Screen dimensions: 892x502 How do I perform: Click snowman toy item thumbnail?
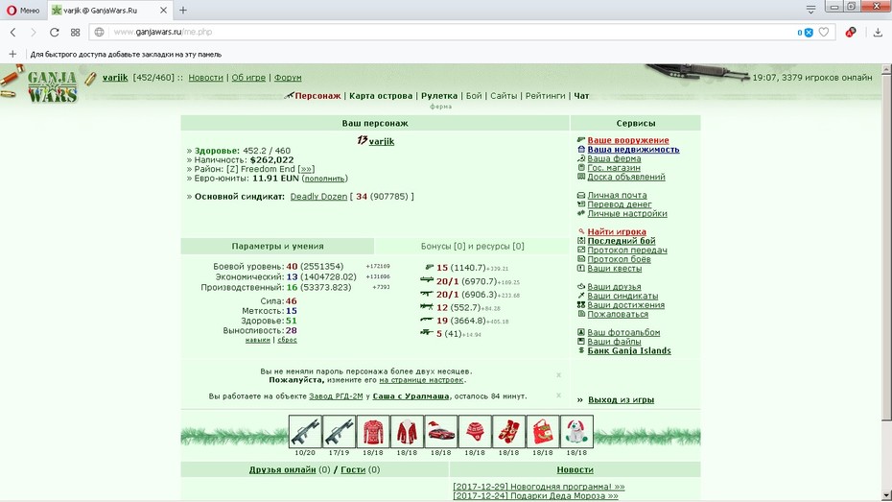coord(576,432)
